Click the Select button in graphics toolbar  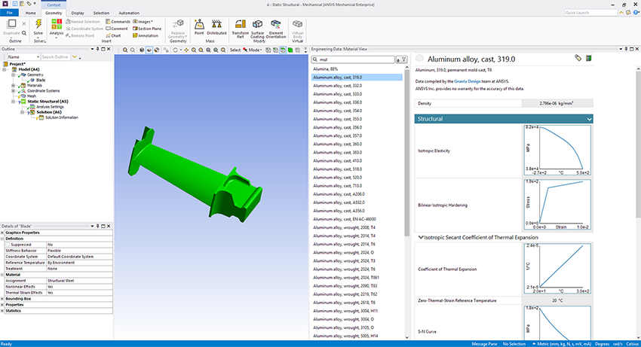pyautogui.click(x=235, y=50)
